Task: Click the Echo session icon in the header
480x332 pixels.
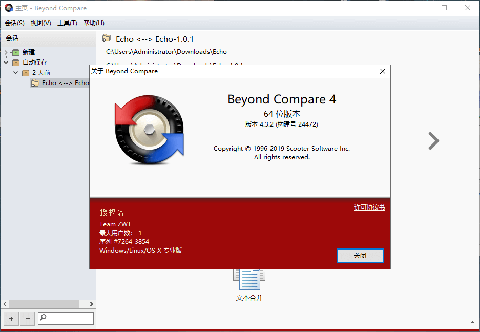Action: [x=107, y=38]
